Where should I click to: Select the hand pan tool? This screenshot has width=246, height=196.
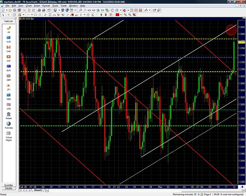pos(14,15)
